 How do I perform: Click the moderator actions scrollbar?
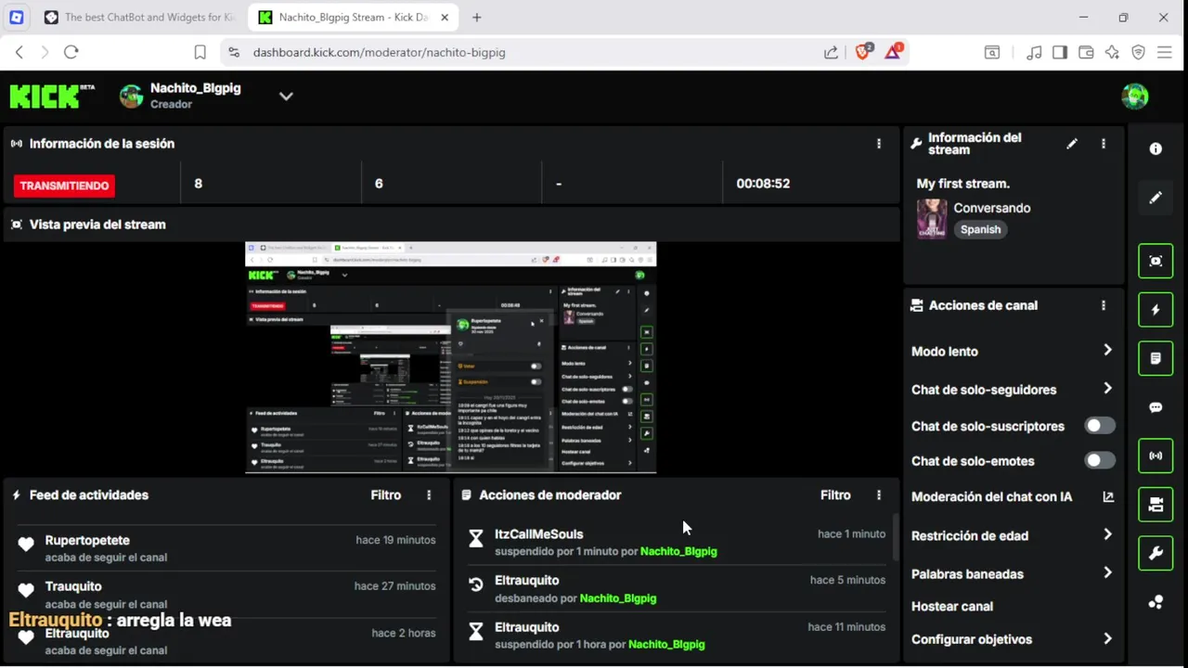point(896,538)
